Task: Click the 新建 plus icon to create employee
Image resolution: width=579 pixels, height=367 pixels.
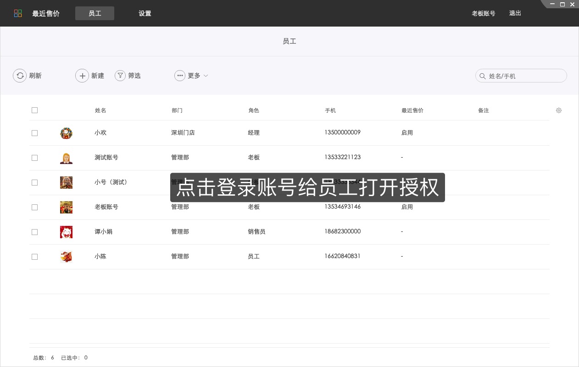Action: tap(82, 76)
